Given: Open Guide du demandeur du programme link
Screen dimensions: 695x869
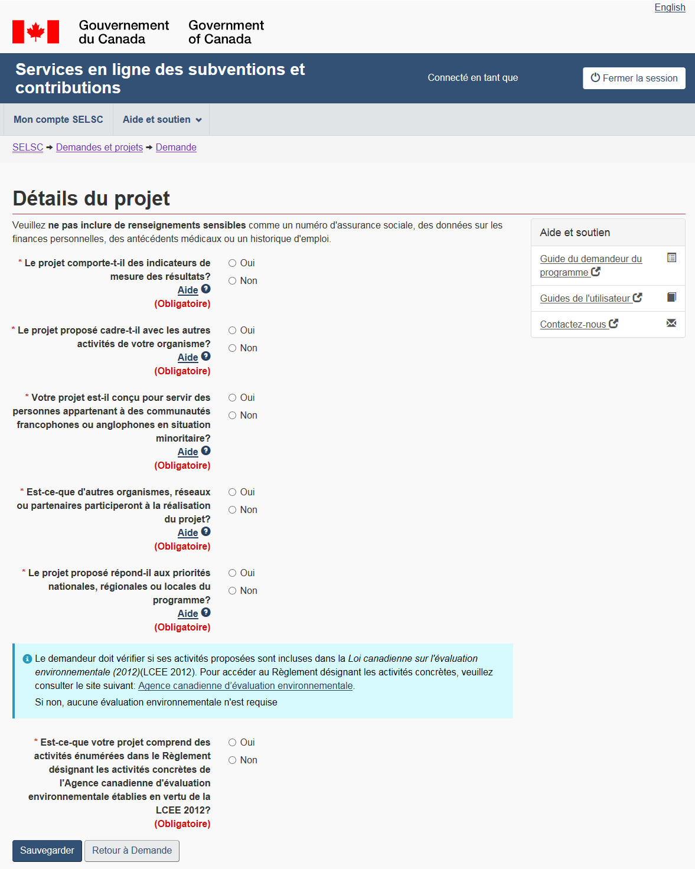Looking at the screenshot, I should click(590, 266).
